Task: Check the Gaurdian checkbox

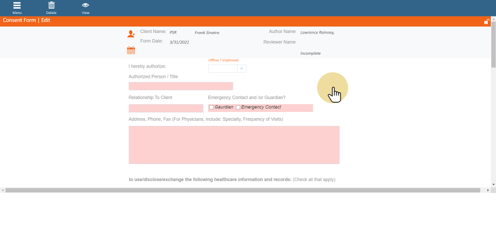Action: point(211,107)
